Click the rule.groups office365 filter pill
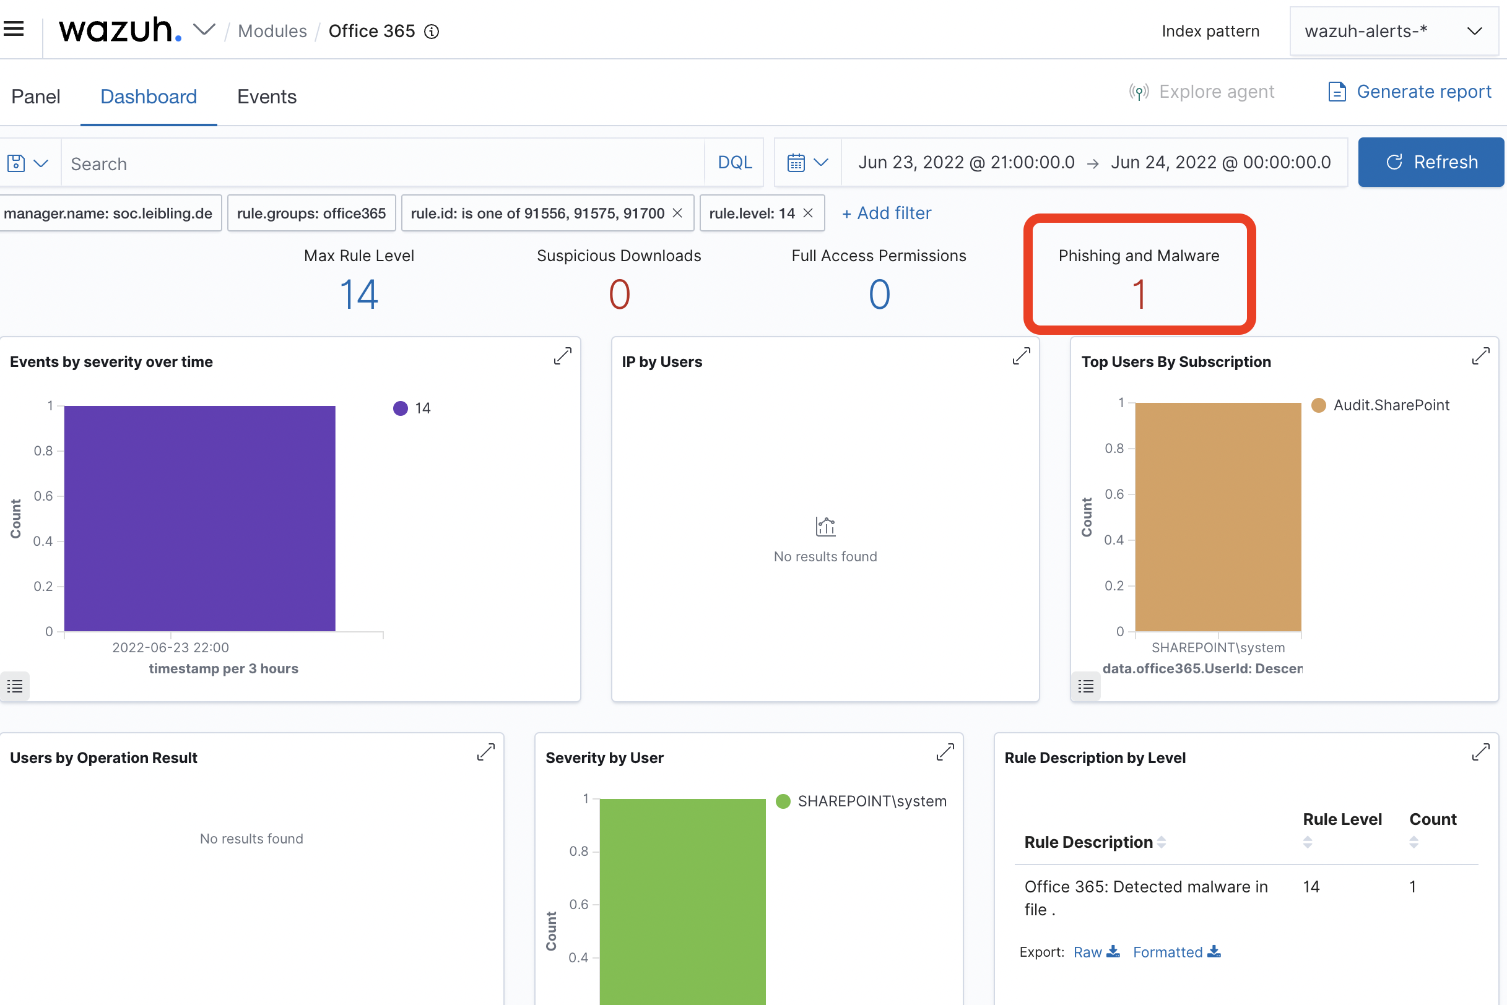The image size is (1507, 1005). (311, 214)
